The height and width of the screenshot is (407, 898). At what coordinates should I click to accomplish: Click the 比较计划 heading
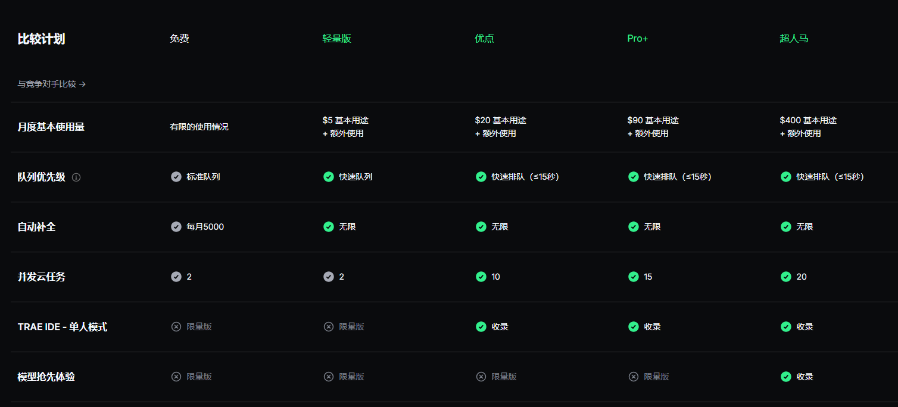point(41,39)
